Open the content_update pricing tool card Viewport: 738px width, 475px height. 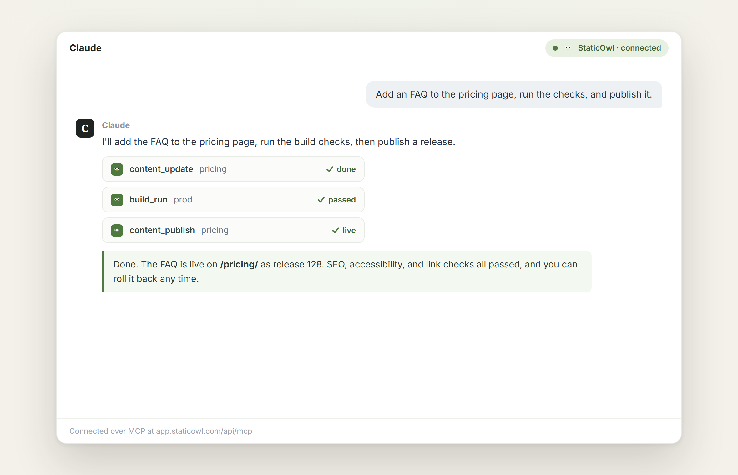click(x=233, y=169)
